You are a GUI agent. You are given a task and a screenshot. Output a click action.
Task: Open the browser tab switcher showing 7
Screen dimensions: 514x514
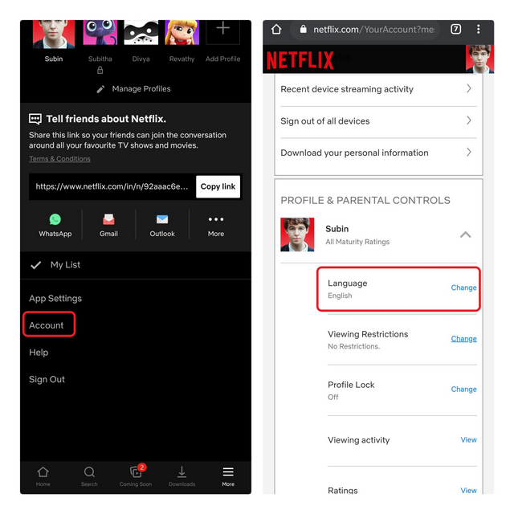pos(456,30)
